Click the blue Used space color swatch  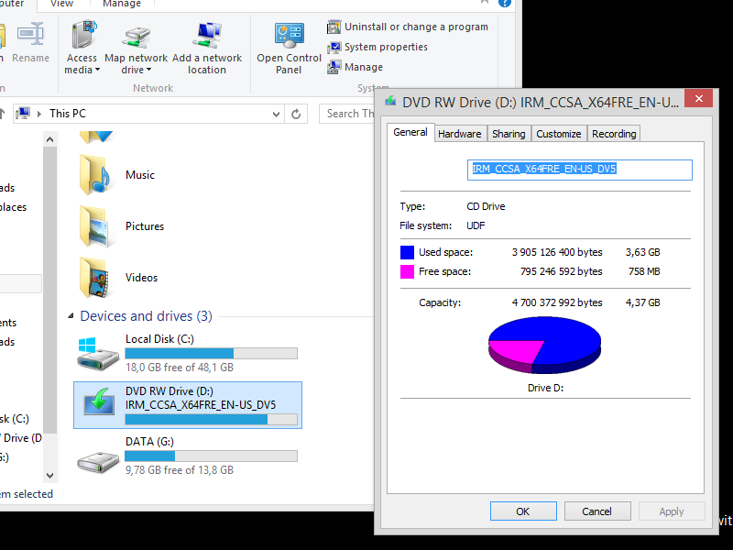tap(407, 253)
